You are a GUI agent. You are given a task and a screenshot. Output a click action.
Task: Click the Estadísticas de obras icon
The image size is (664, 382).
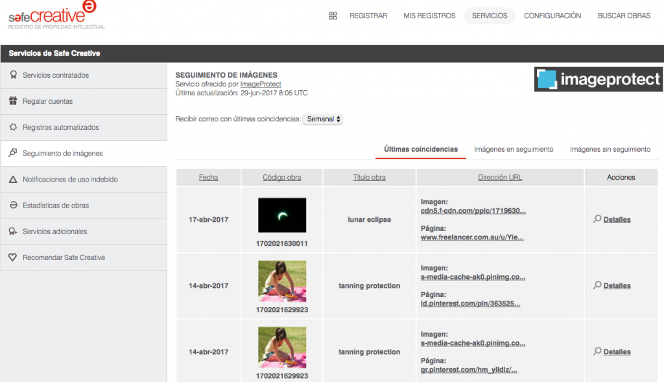point(13,206)
